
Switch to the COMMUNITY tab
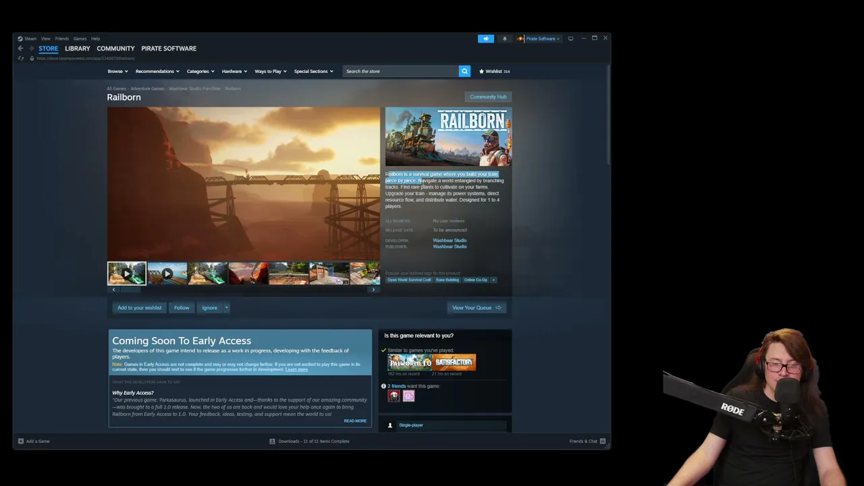(115, 49)
